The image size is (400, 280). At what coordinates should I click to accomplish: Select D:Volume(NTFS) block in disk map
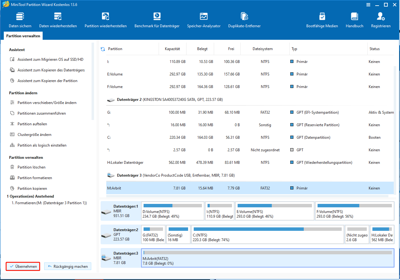click(x=172, y=211)
